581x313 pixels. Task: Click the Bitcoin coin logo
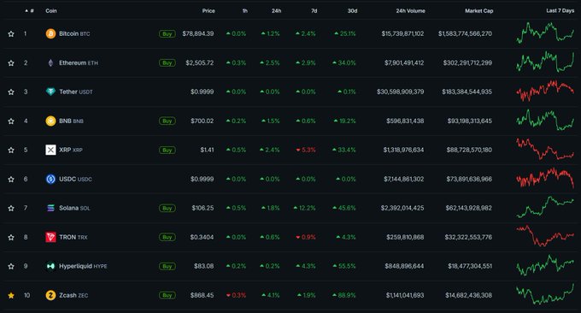click(x=50, y=33)
